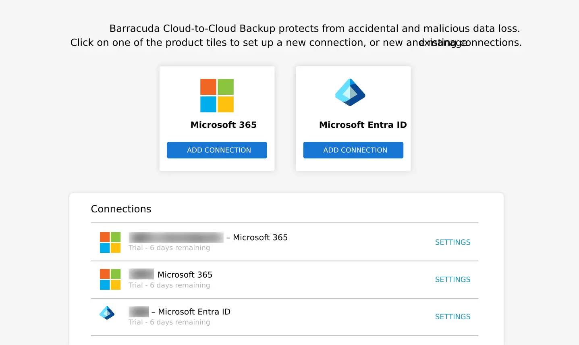Open settings for the second Microsoft 365 connection

(452, 279)
